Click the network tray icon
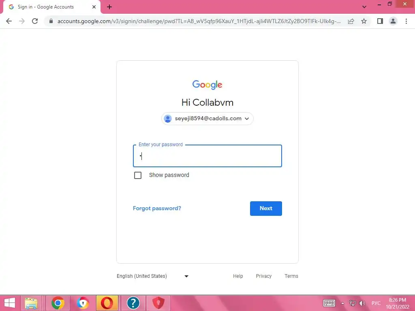This screenshot has height=311, width=415. [352, 303]
